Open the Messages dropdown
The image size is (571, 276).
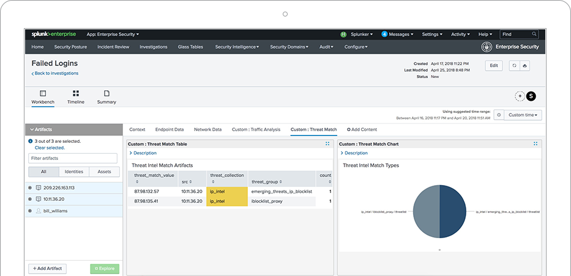point(401,34)
